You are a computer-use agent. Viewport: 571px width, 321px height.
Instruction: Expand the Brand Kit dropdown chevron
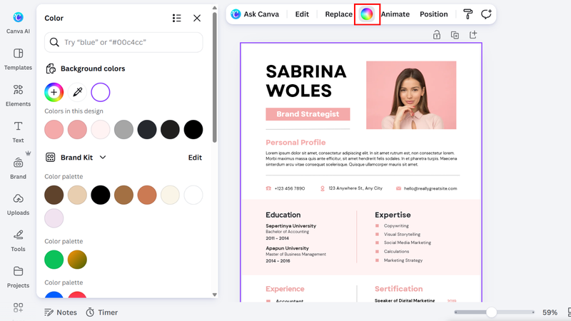point(103,157)
